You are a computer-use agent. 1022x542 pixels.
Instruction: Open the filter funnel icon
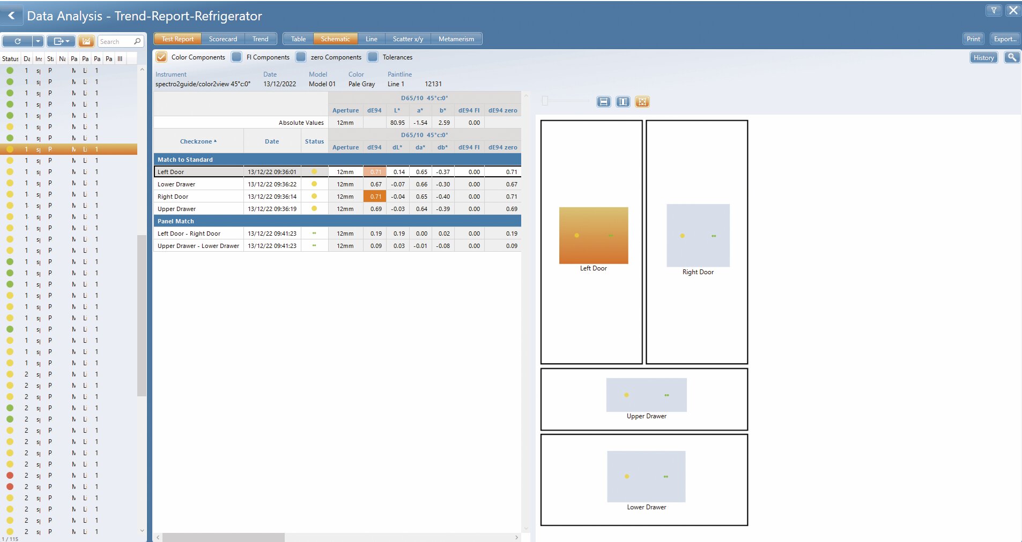[x=994, y=10]
